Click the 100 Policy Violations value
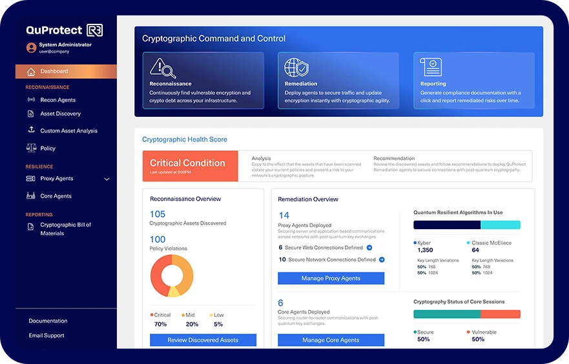569x364 pixels. click(x=158, y=239)
